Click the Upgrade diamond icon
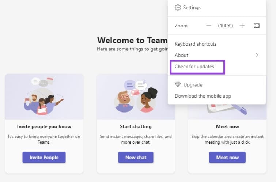 pyautogui.click(x=178, y=85)
